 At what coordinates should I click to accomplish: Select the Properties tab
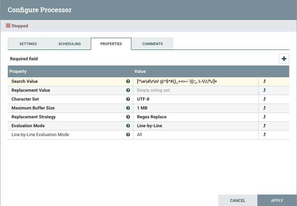111,44
